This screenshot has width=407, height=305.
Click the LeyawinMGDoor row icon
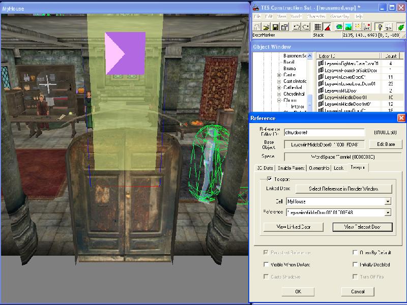click(321, 90)
